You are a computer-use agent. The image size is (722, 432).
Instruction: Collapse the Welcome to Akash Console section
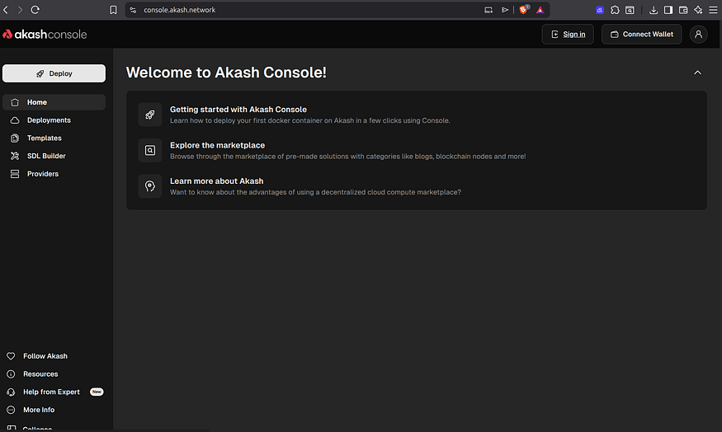pyautogui.click(x=697, y=73)
